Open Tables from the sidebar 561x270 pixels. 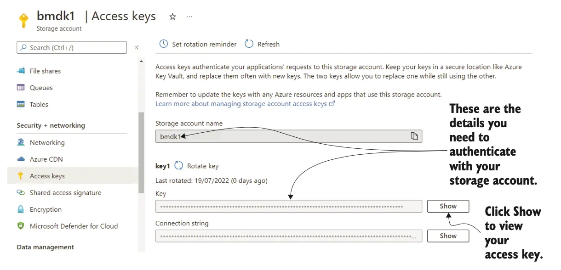click(39, 105)
